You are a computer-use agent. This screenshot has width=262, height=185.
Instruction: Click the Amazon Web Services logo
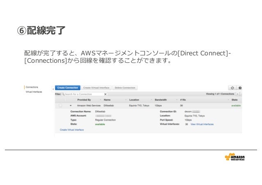(x=234, y=157)
